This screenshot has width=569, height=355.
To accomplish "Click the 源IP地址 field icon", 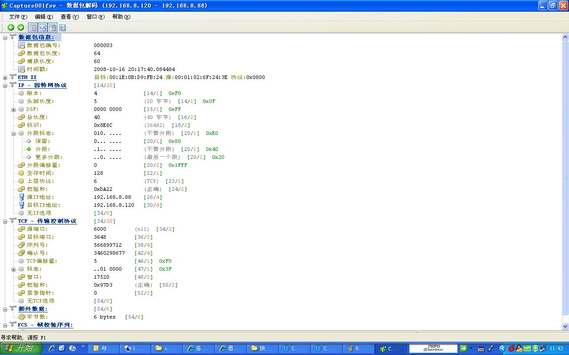I will (20, 197).
